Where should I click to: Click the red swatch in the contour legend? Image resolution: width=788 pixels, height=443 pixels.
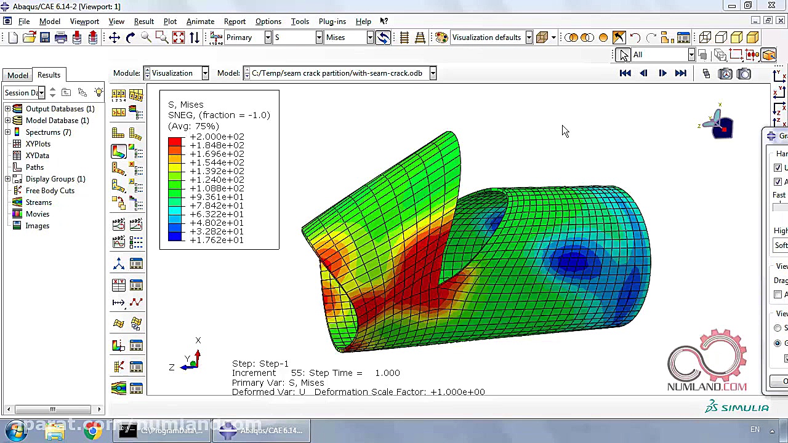[175, 142]
